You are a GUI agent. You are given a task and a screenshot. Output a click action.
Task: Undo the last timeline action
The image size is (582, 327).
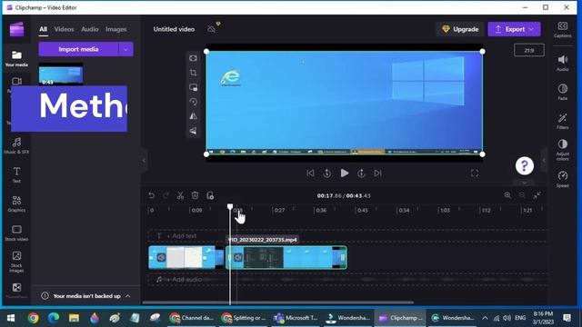click(151, 195)
